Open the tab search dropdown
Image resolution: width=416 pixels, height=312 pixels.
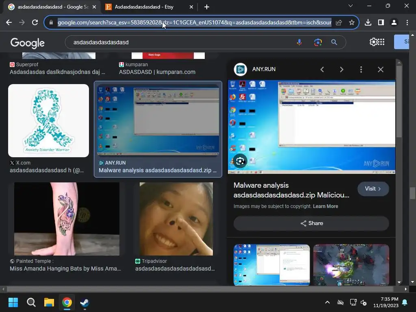[x=351, y=6]
